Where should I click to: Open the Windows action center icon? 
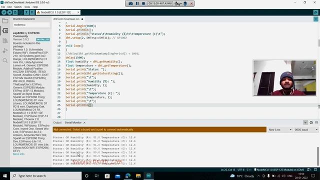313,175
